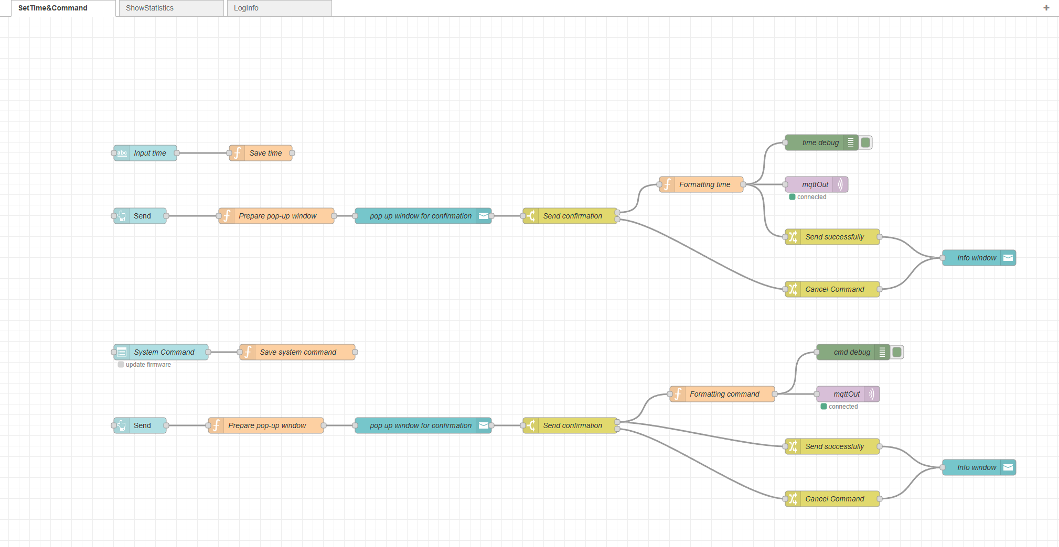Switch to the ShowStatistics tab
This screenshot has width=1059, height=547.
click(171, 8)
